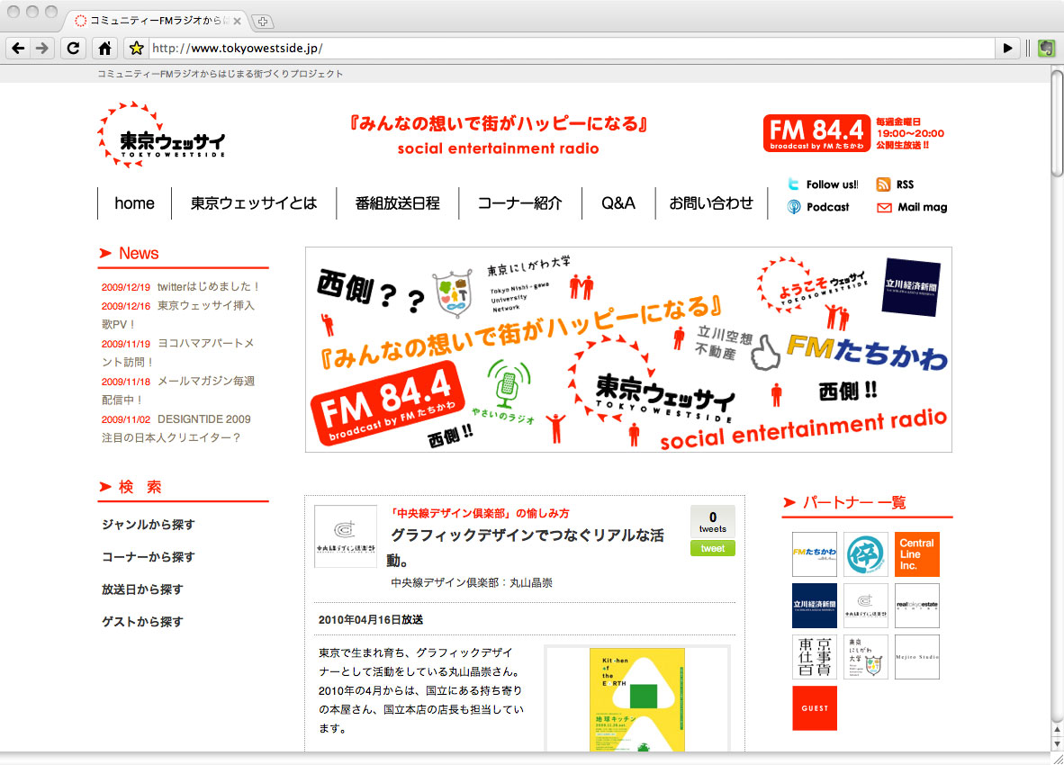
Task: Click the Mail mag envelope icon
Action: click(x=884, y=208)
